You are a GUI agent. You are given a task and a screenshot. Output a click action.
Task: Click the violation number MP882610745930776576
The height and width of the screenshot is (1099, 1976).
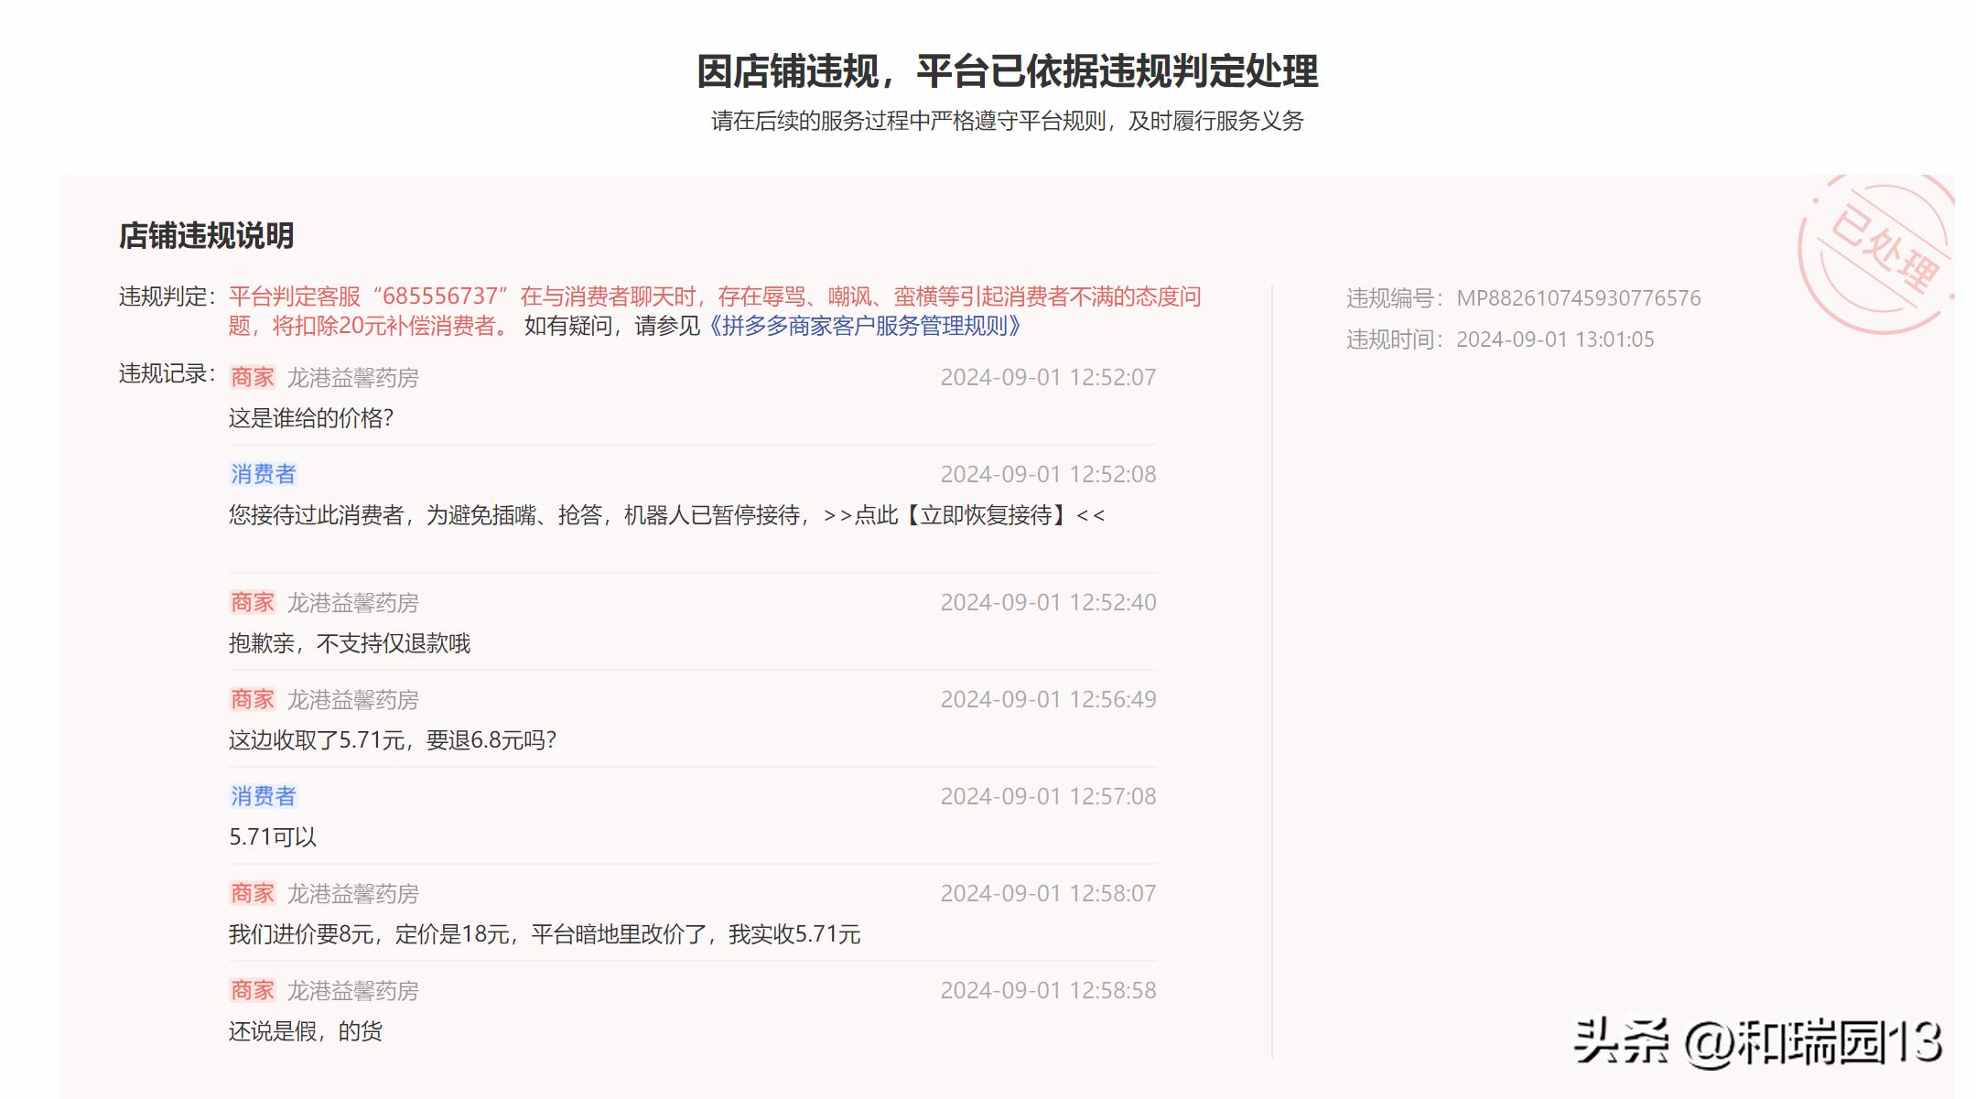click(1578, 298)
